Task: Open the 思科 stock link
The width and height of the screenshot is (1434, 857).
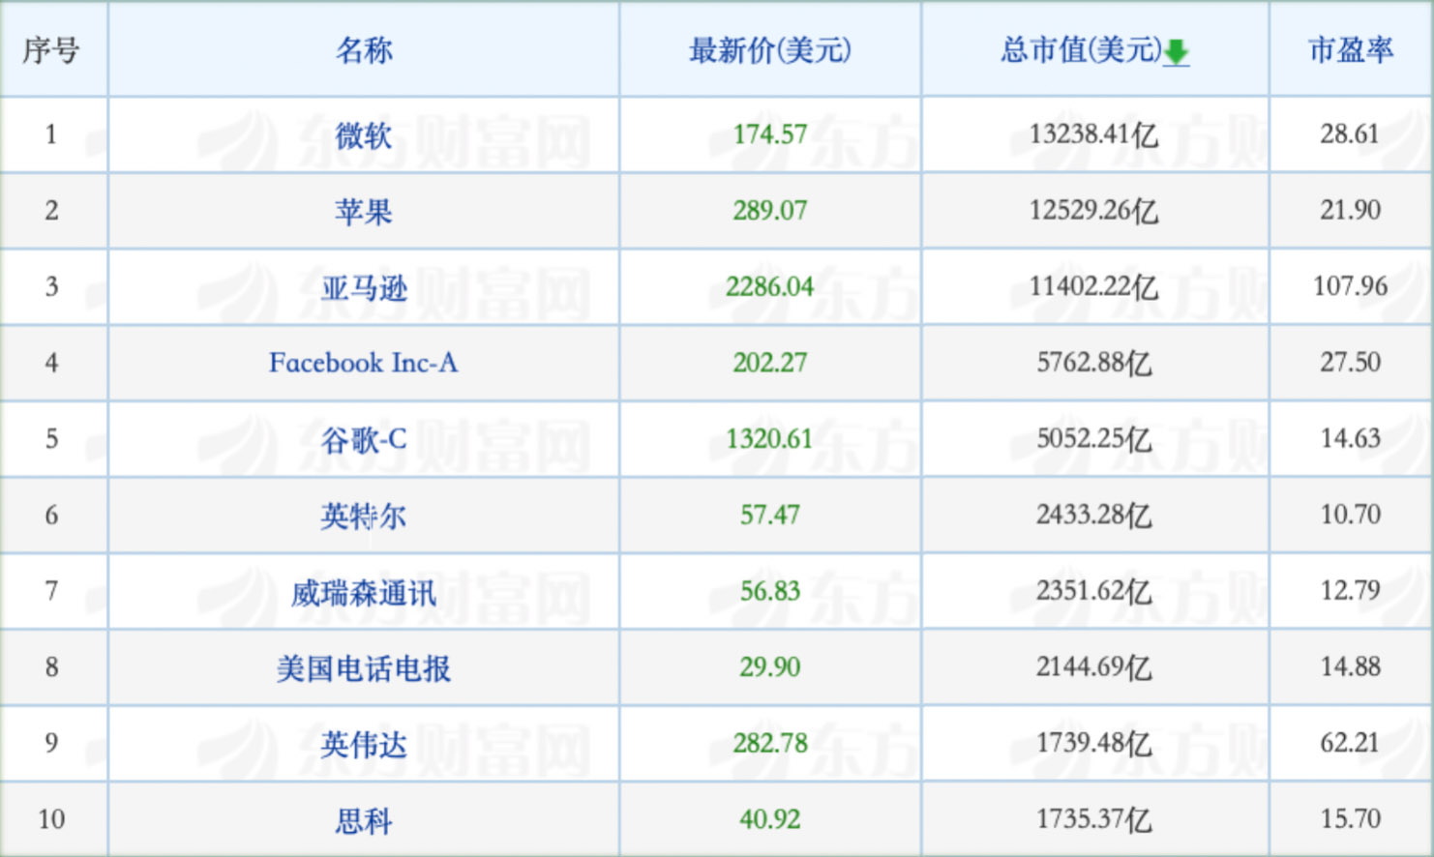Action: coord(364,820)
